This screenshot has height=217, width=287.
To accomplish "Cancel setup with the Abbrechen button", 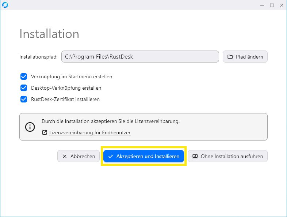I will (79, 156).
